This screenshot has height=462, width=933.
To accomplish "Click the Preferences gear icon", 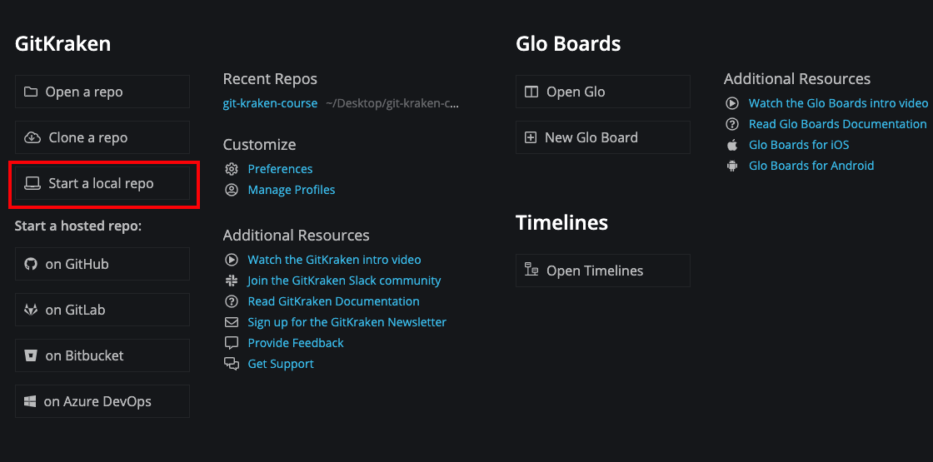I will (232, 169).
